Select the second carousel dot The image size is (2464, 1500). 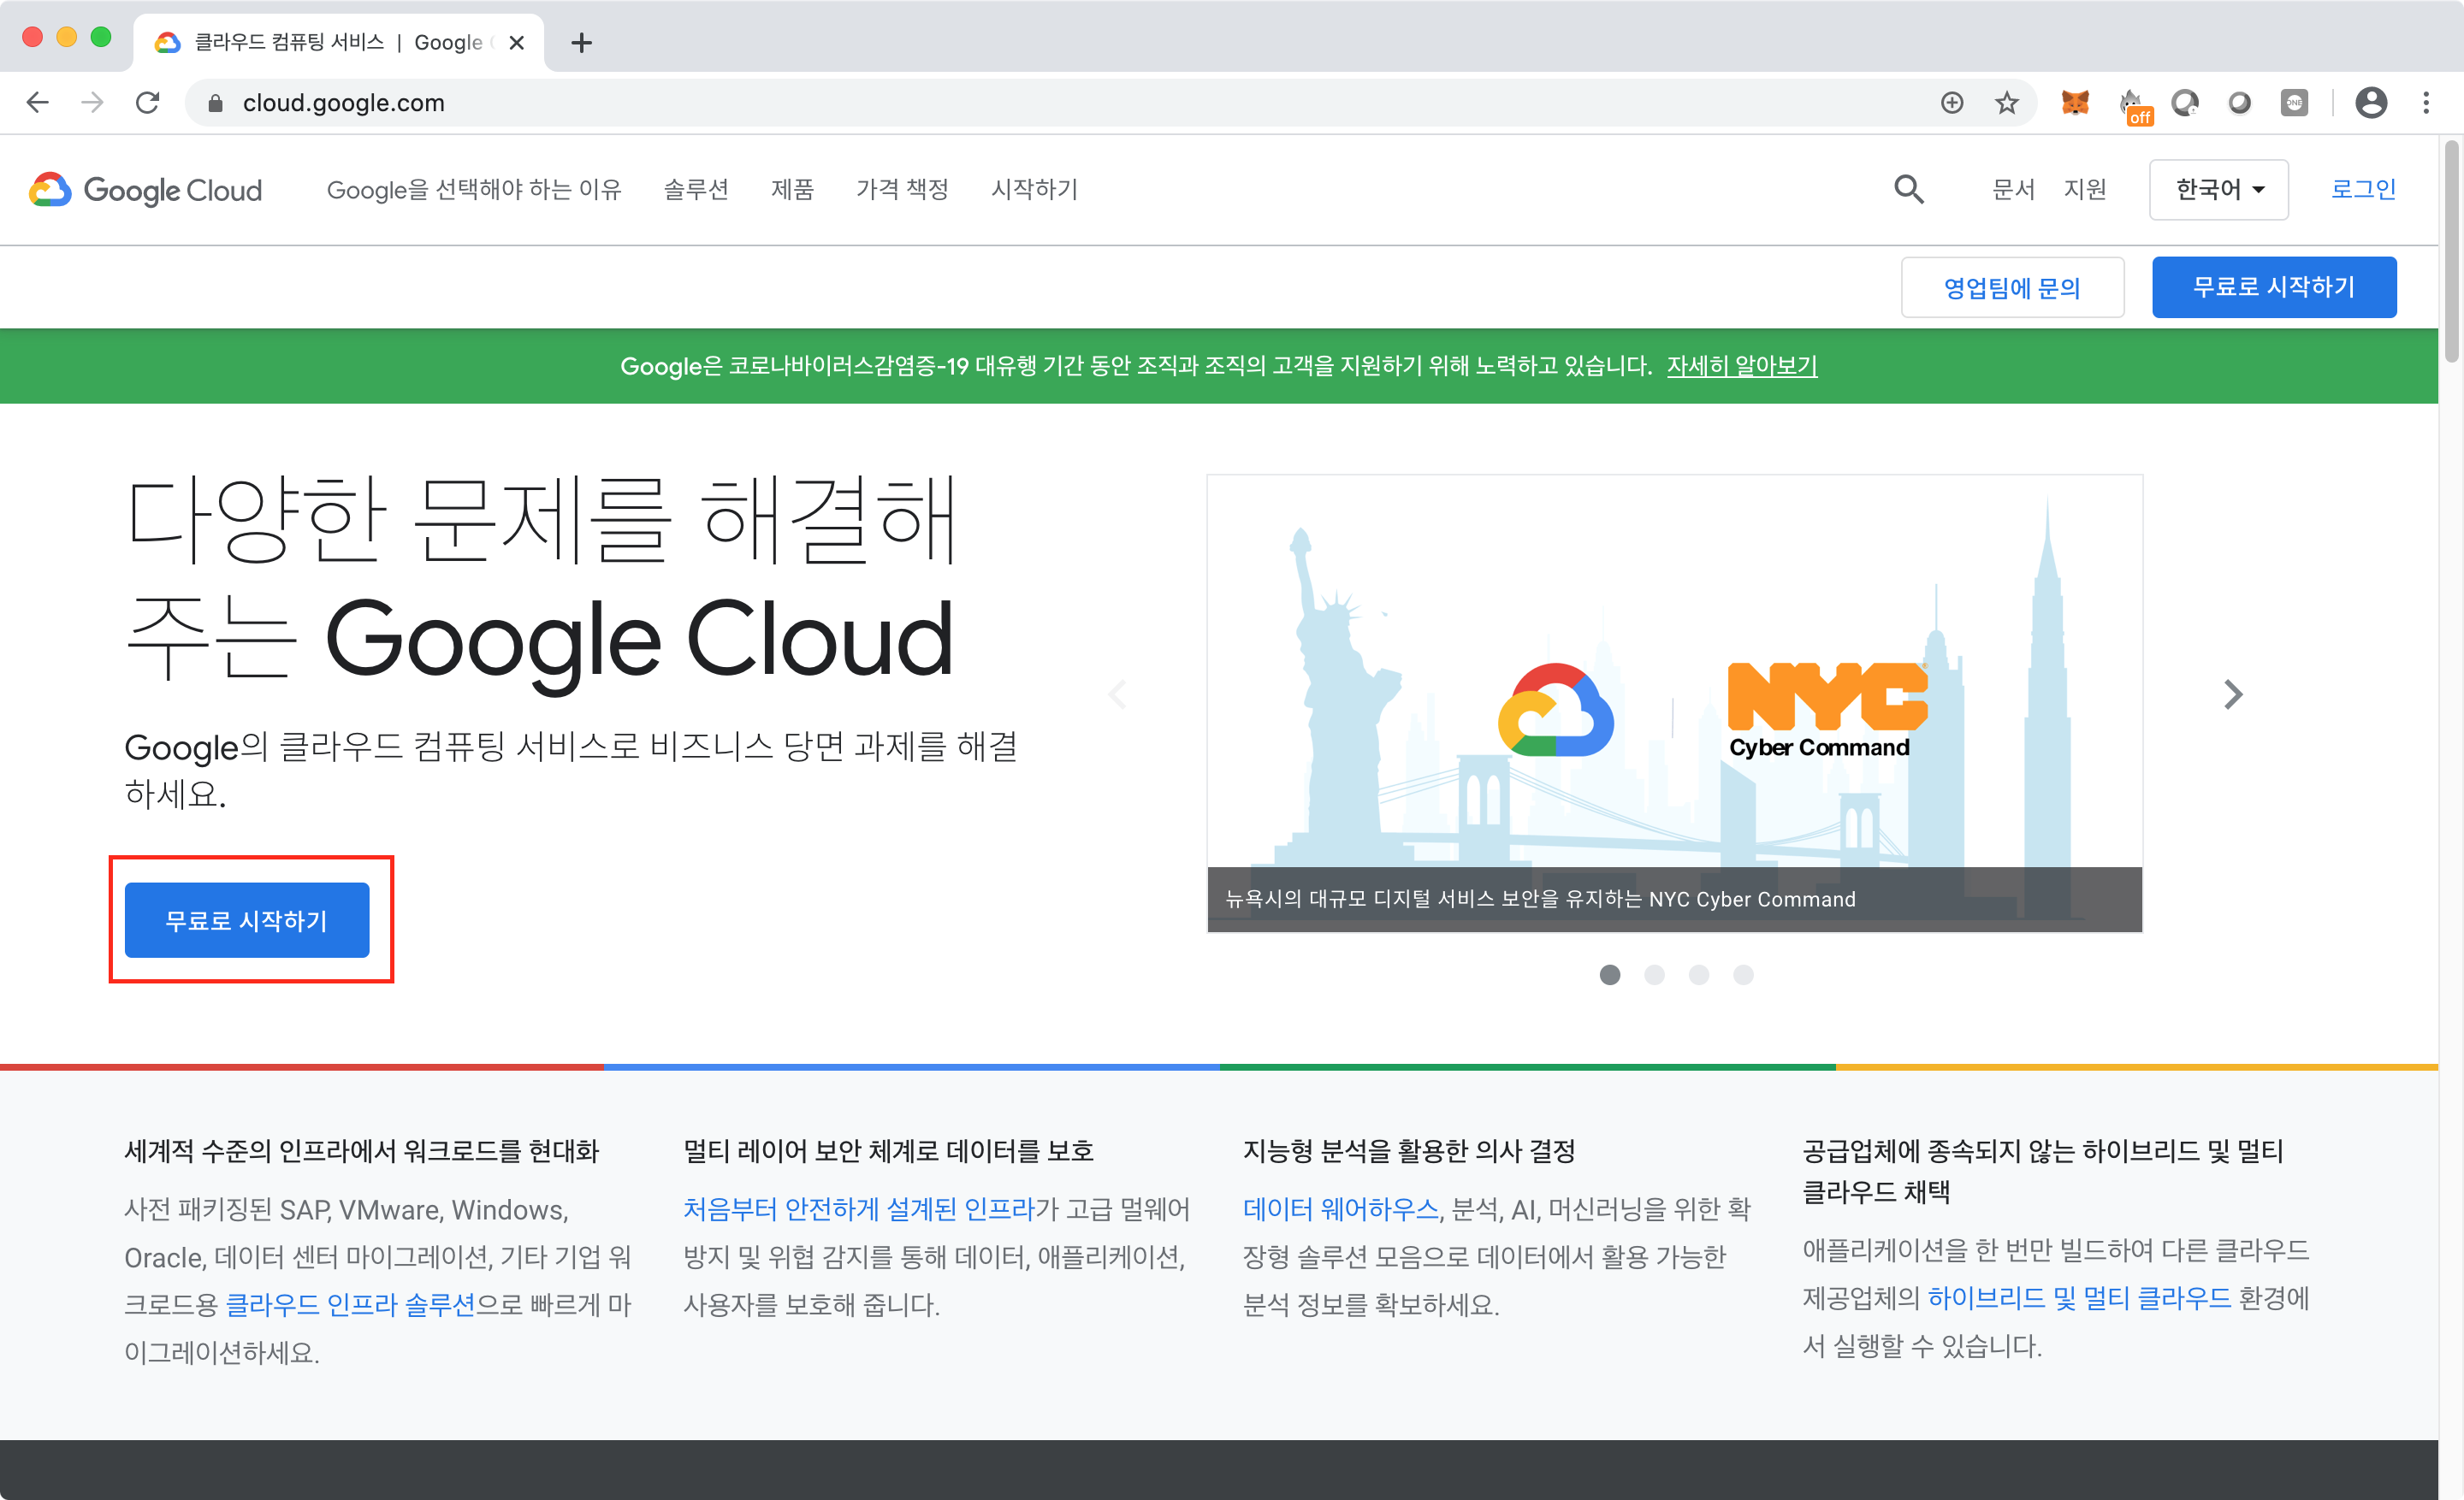point(1654,974)
